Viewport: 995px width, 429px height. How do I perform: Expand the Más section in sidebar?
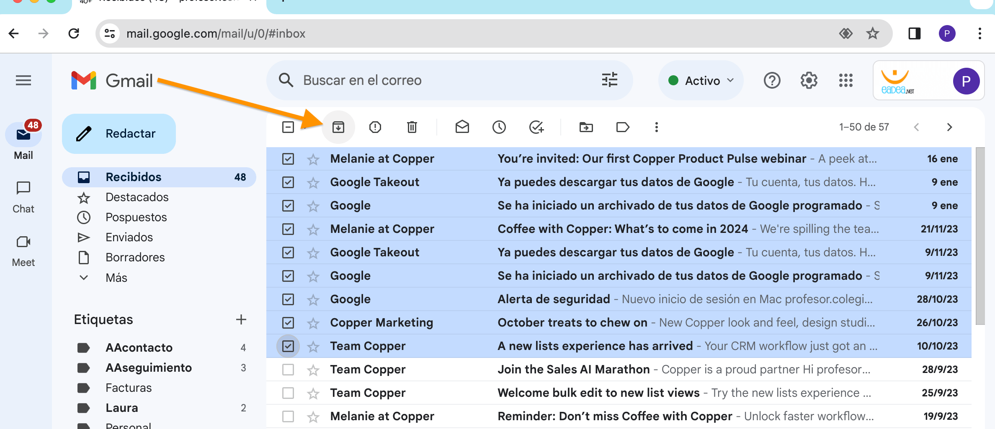tap(116, 278)
